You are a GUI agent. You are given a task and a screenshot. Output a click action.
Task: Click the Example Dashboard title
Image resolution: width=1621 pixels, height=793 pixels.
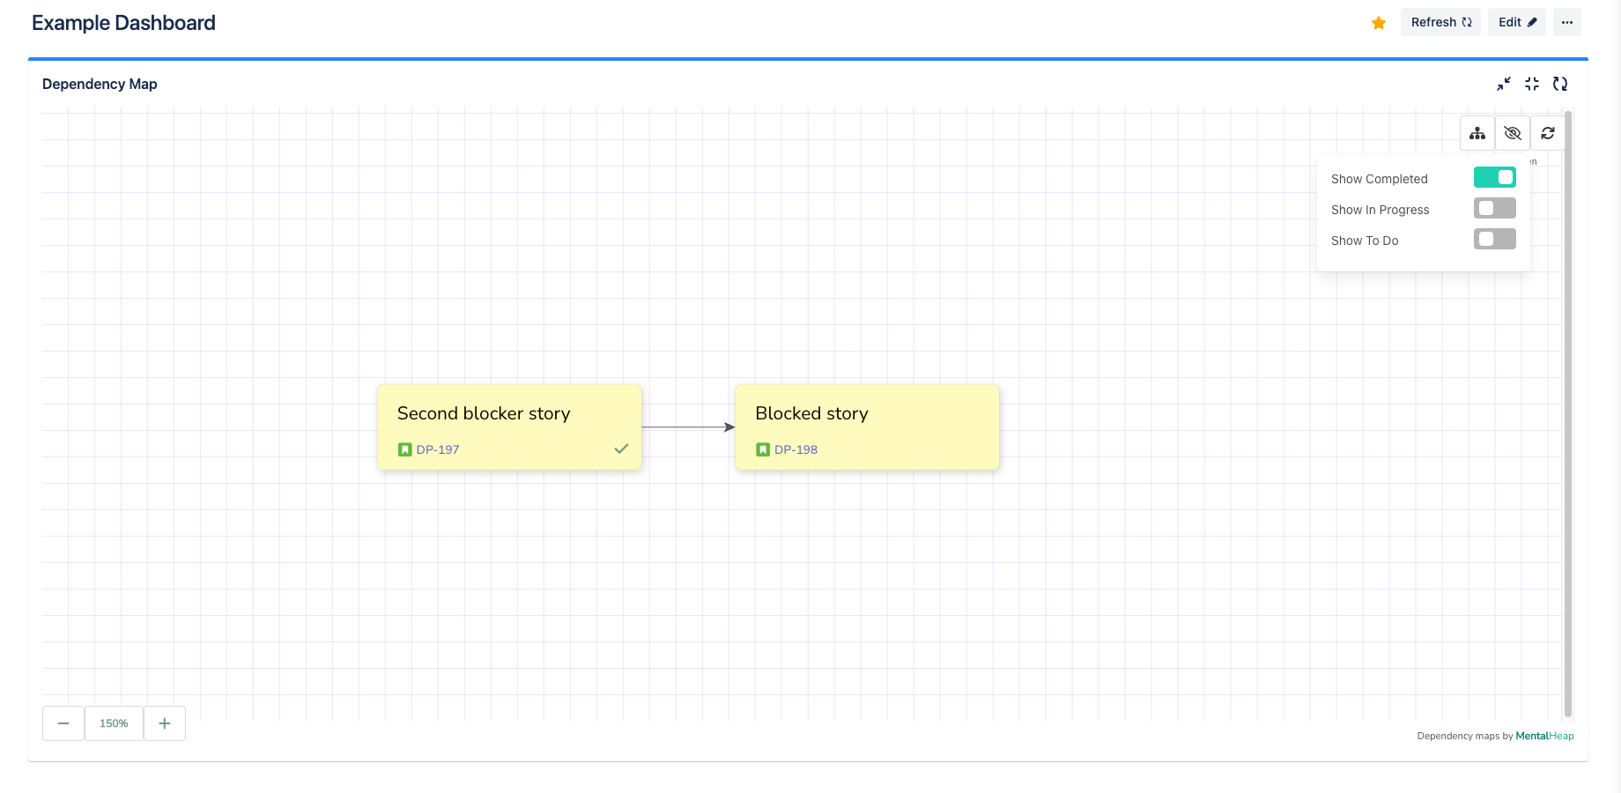coord(123,23)
